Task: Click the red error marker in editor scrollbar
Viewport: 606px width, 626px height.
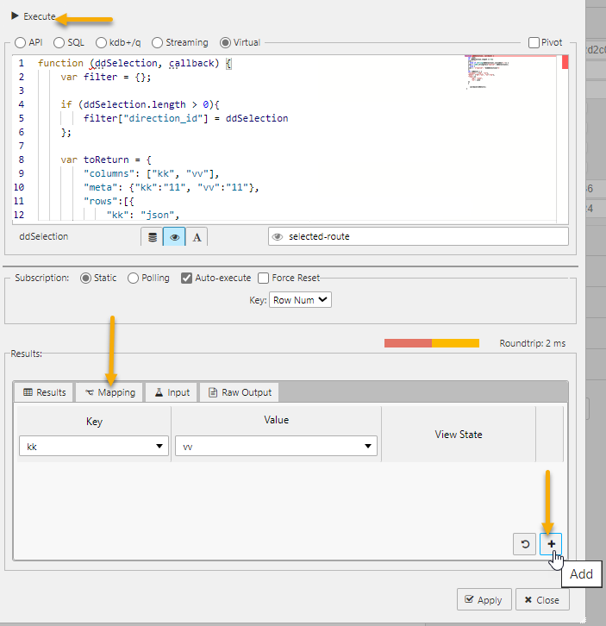Action: (565, 62)
